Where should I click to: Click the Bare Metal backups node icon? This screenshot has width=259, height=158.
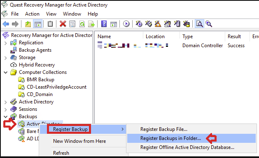pos(21,131)
